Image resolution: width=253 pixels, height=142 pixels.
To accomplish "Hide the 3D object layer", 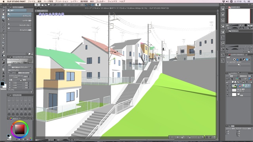I will coord(227,86).
